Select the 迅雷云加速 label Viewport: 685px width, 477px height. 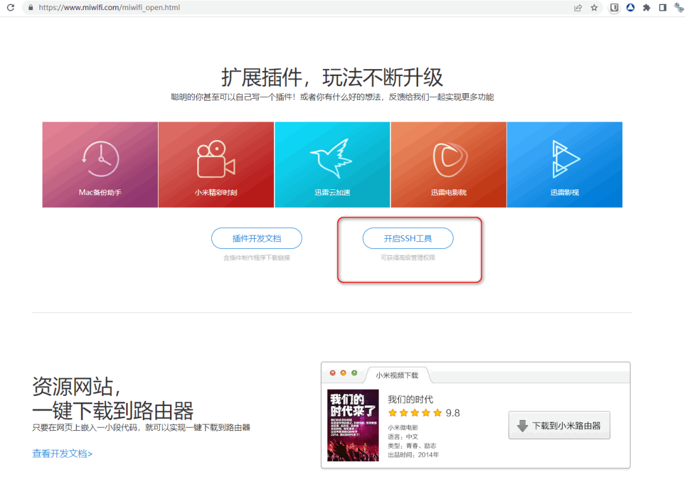click(332, 193)
